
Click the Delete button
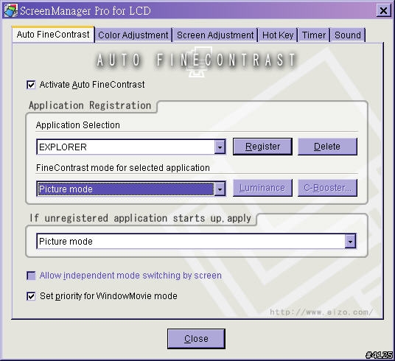[x=327, y=147]
